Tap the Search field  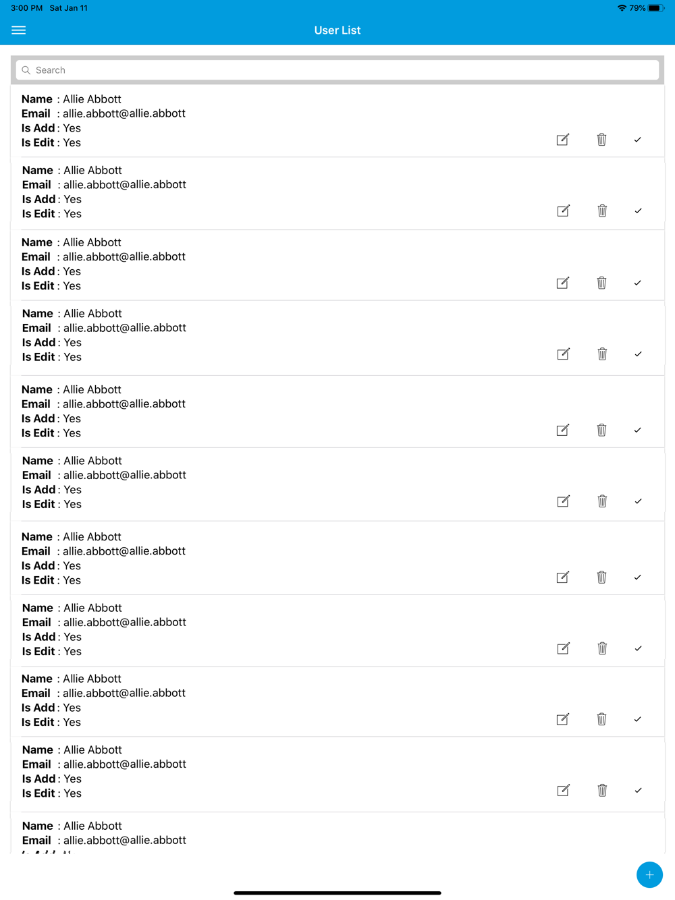point(337,70)
